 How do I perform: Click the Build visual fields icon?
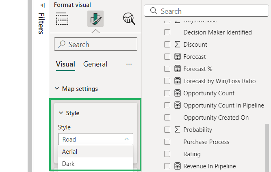tap(62, 19)
